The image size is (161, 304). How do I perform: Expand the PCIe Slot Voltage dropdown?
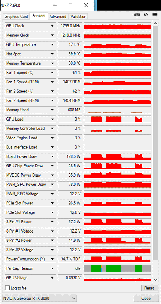pos(52,212)
